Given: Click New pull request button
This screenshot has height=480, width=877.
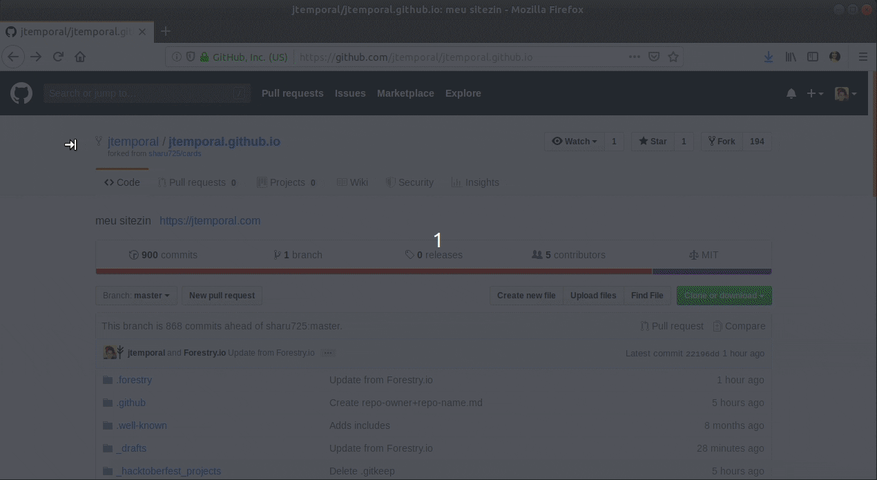Looking at the screenshot, I should (222, 296).
